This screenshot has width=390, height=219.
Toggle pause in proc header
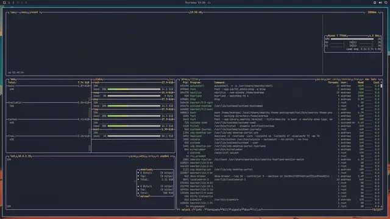320,79
